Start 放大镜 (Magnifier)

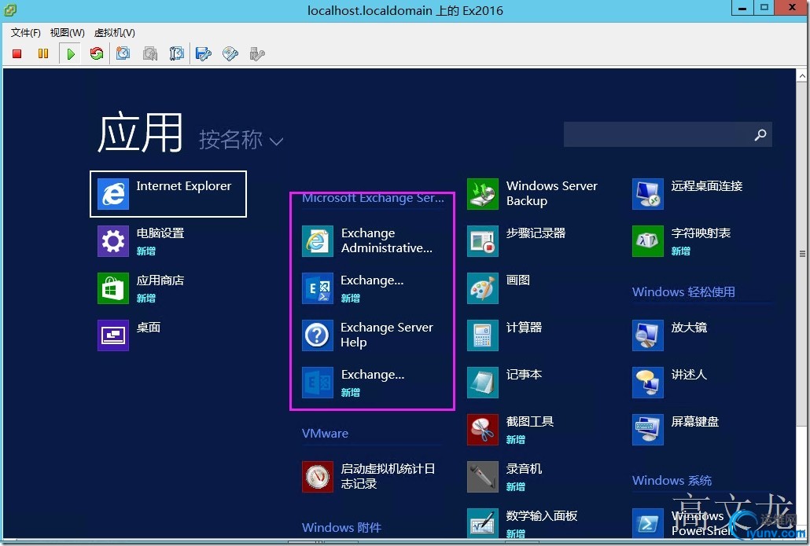tap(670, 335)
